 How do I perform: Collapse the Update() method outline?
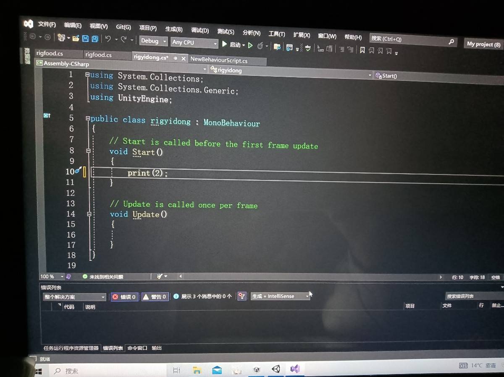tap(89, 214)
